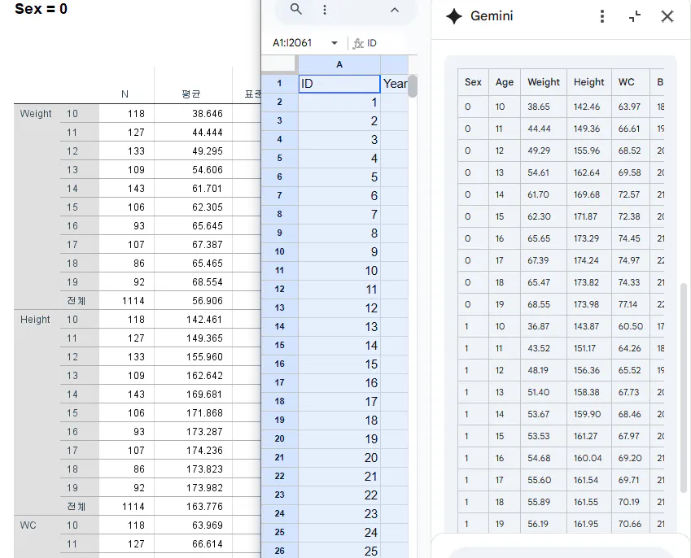Click the Gemini panel vertical scrollbar
This screenshot has width=691, height=558.
(684, 387)
